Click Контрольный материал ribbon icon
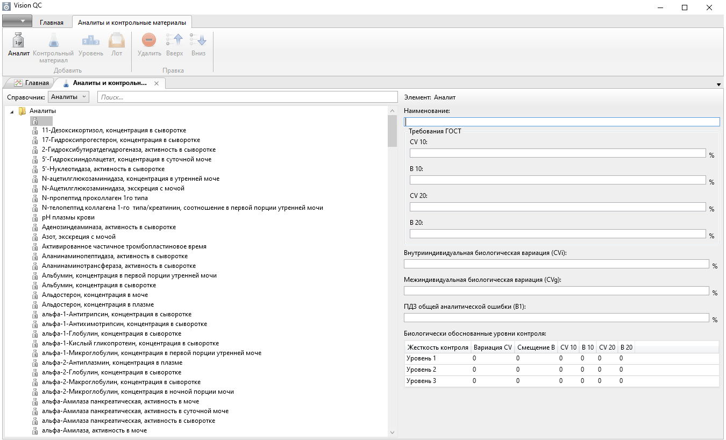The image size is (726, 440). coord(53,40)
